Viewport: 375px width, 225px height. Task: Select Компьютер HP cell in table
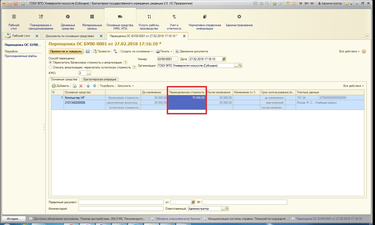click(x=84, y=98)
